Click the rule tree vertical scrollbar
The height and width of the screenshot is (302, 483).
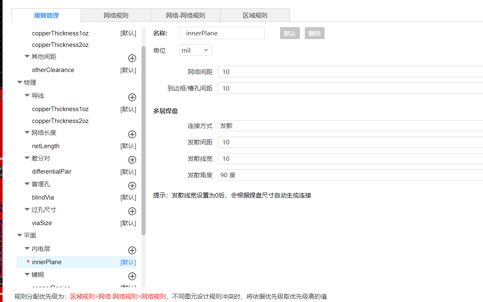coord(144,140)
